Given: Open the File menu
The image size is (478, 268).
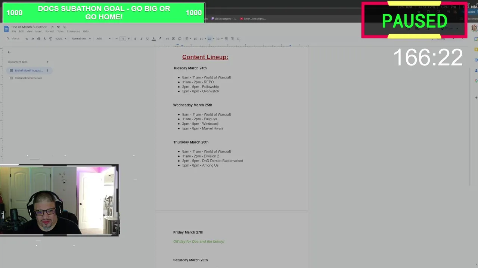Looking at the screenshot, I should coord(14,31).
